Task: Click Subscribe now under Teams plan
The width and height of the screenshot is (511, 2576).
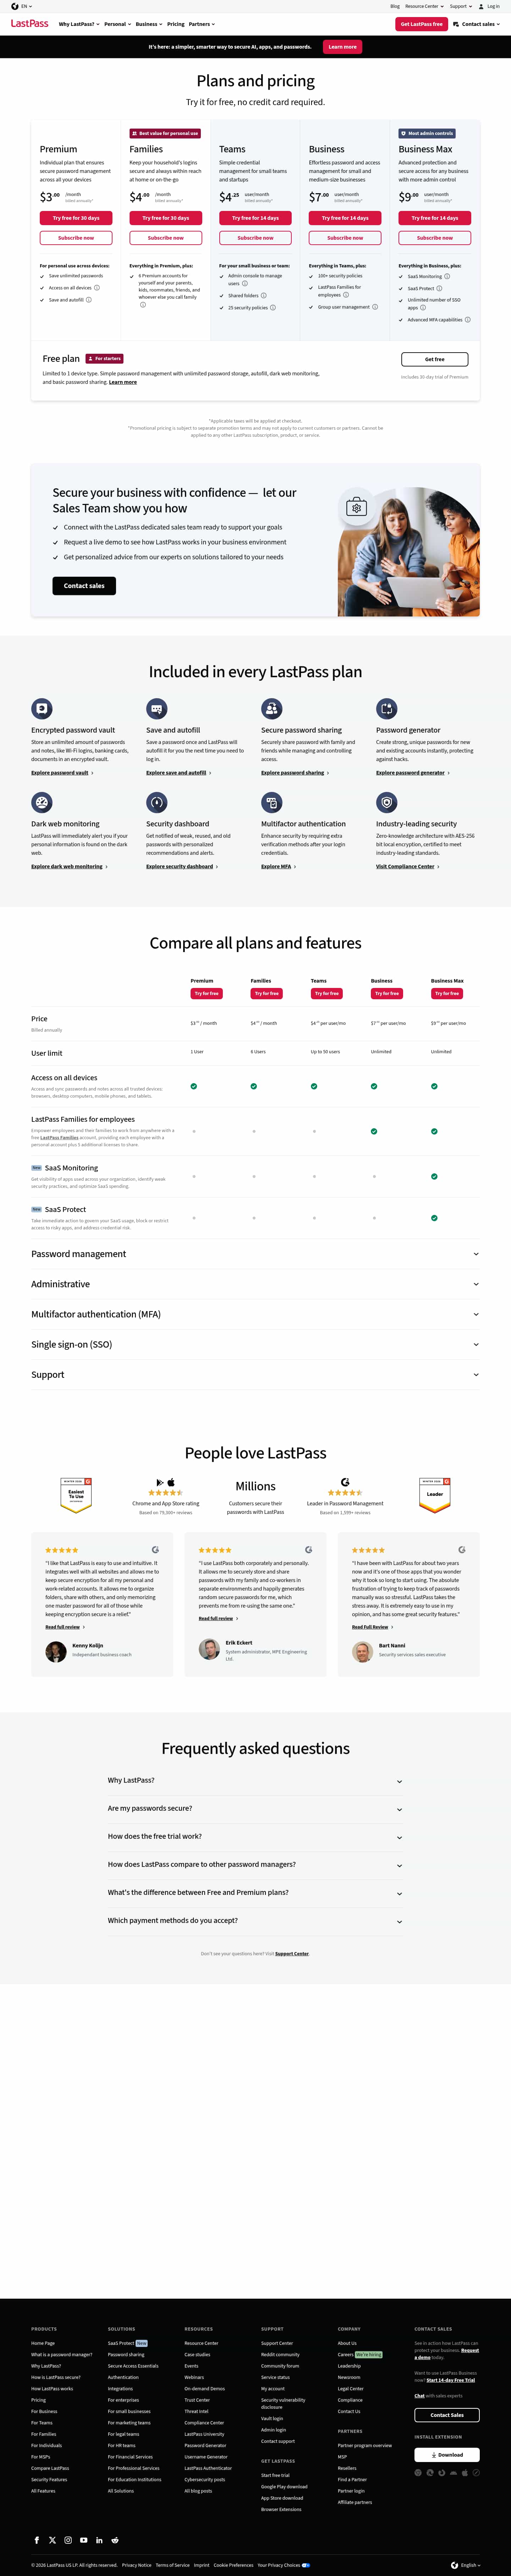Action: (x=255, y=238)
